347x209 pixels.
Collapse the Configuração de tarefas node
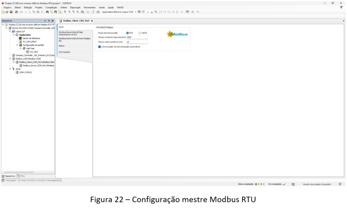click(x=17, y=45)
